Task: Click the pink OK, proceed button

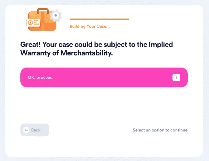Action: [104, 77]
